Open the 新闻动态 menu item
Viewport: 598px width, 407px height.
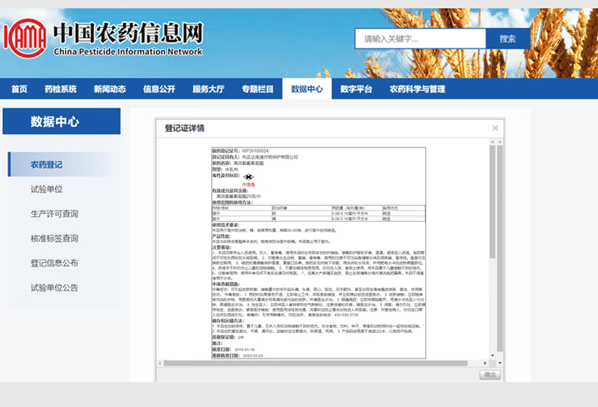[x=110, y=89]
